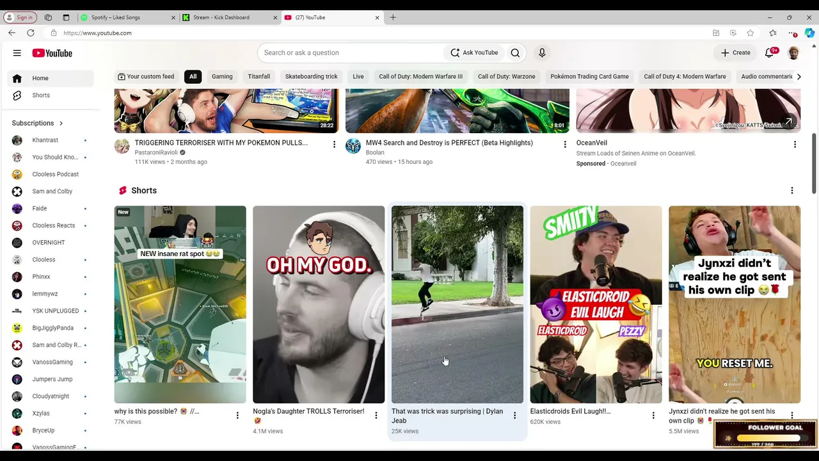The image size is (819, 461).
Task: Select Call of Duty: Modern Warfare III chip
Action: (x=420, y=77)
